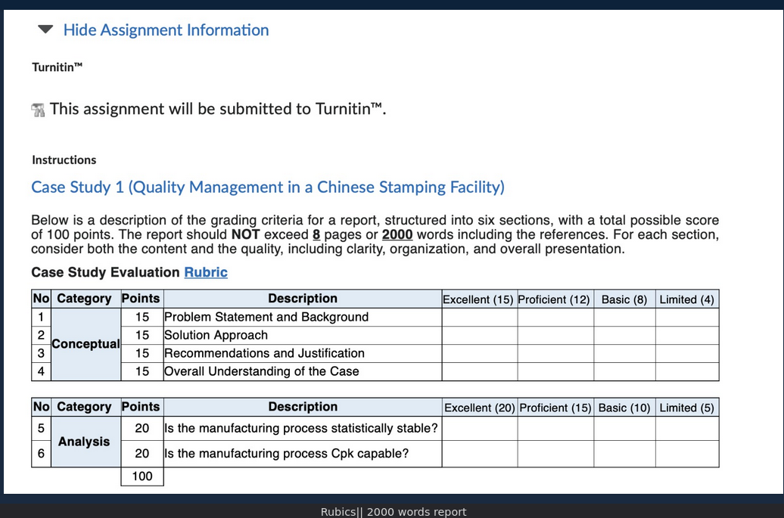Viewport: 784px width, 518px height.
Task: Click the total '100' points cell
Action: pyautogui.click(x=142, y=476)
